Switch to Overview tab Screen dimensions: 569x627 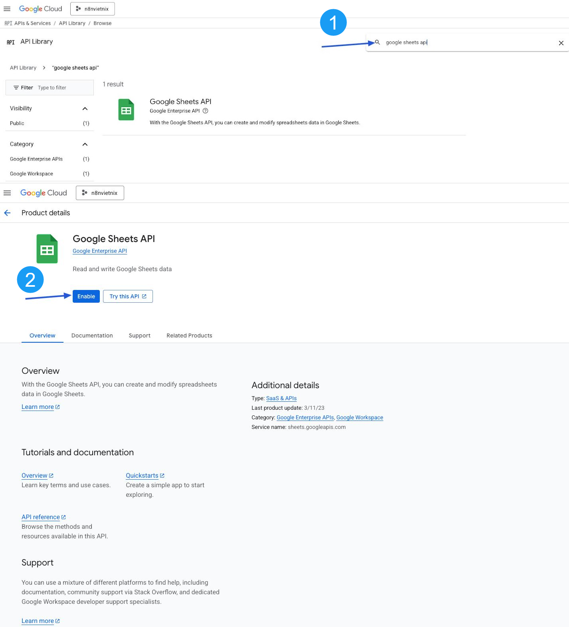pos(42,335)
